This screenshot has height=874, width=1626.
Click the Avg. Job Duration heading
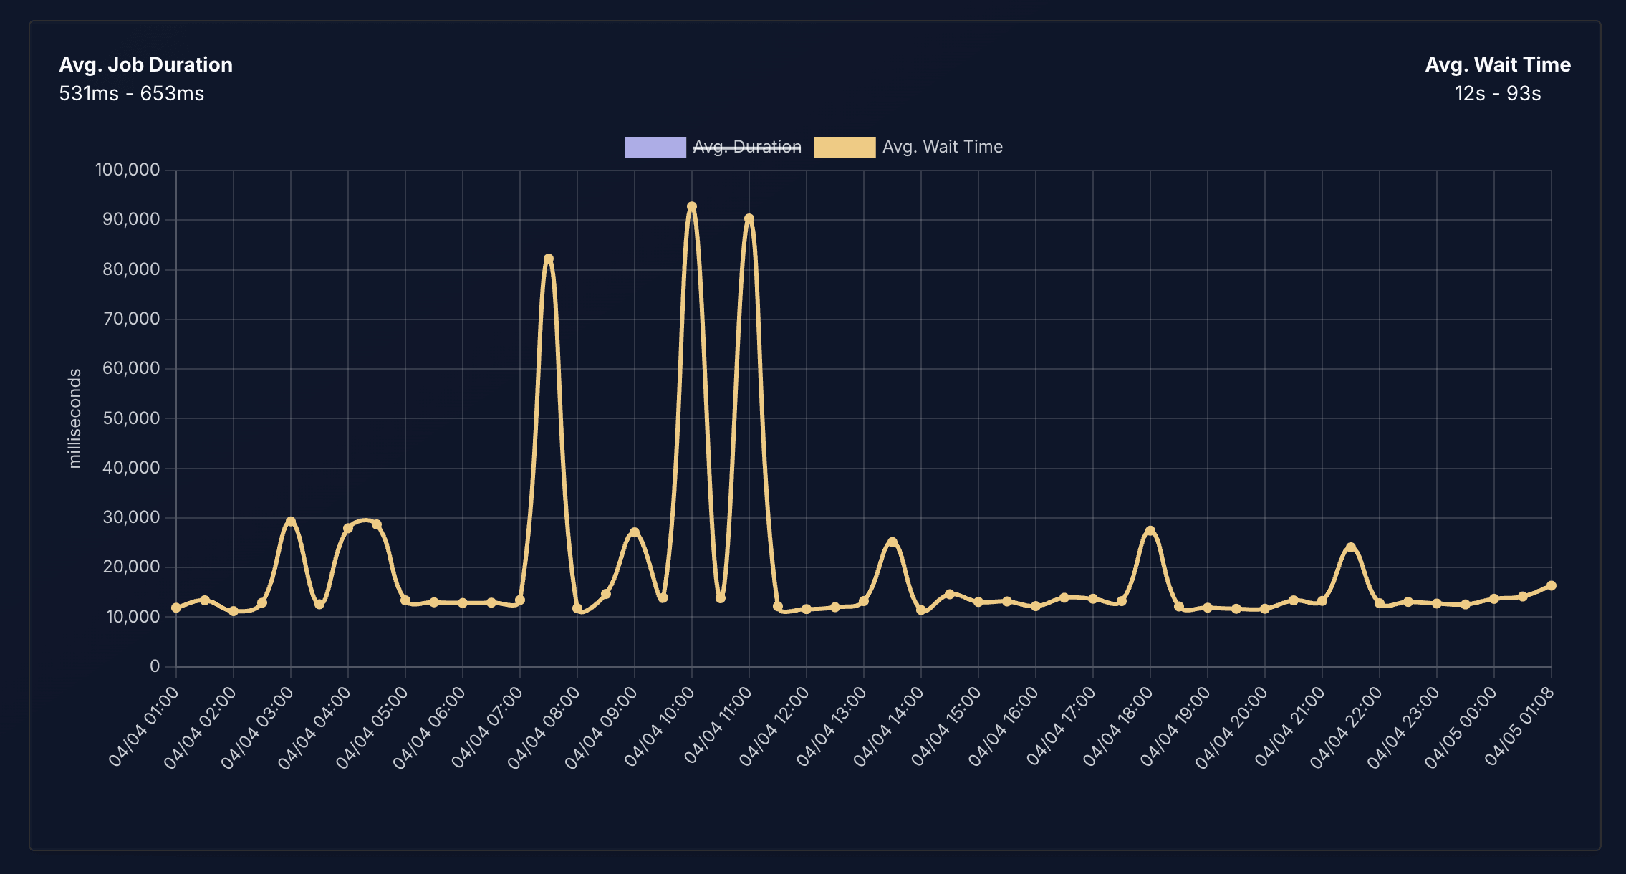(146, 64)
